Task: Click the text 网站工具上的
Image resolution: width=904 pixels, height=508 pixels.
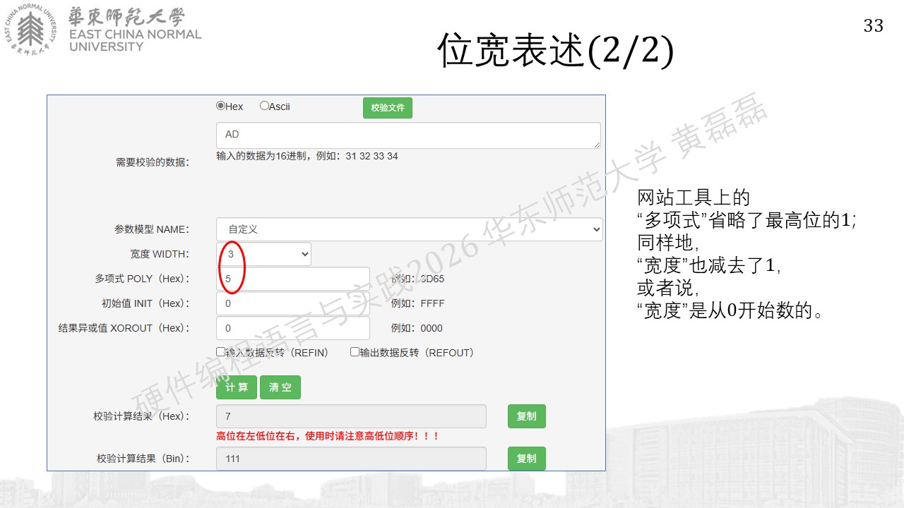Action: pos(694,197)
